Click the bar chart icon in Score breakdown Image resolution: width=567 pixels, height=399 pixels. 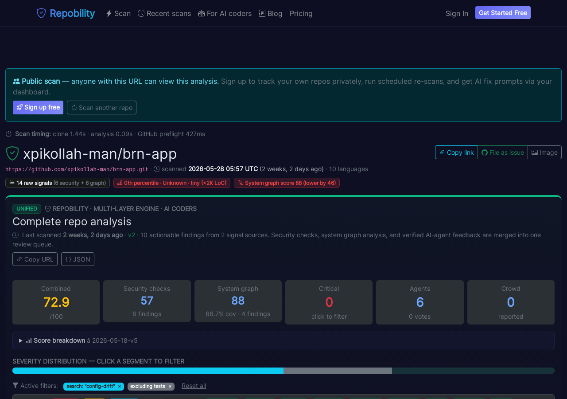29,340
